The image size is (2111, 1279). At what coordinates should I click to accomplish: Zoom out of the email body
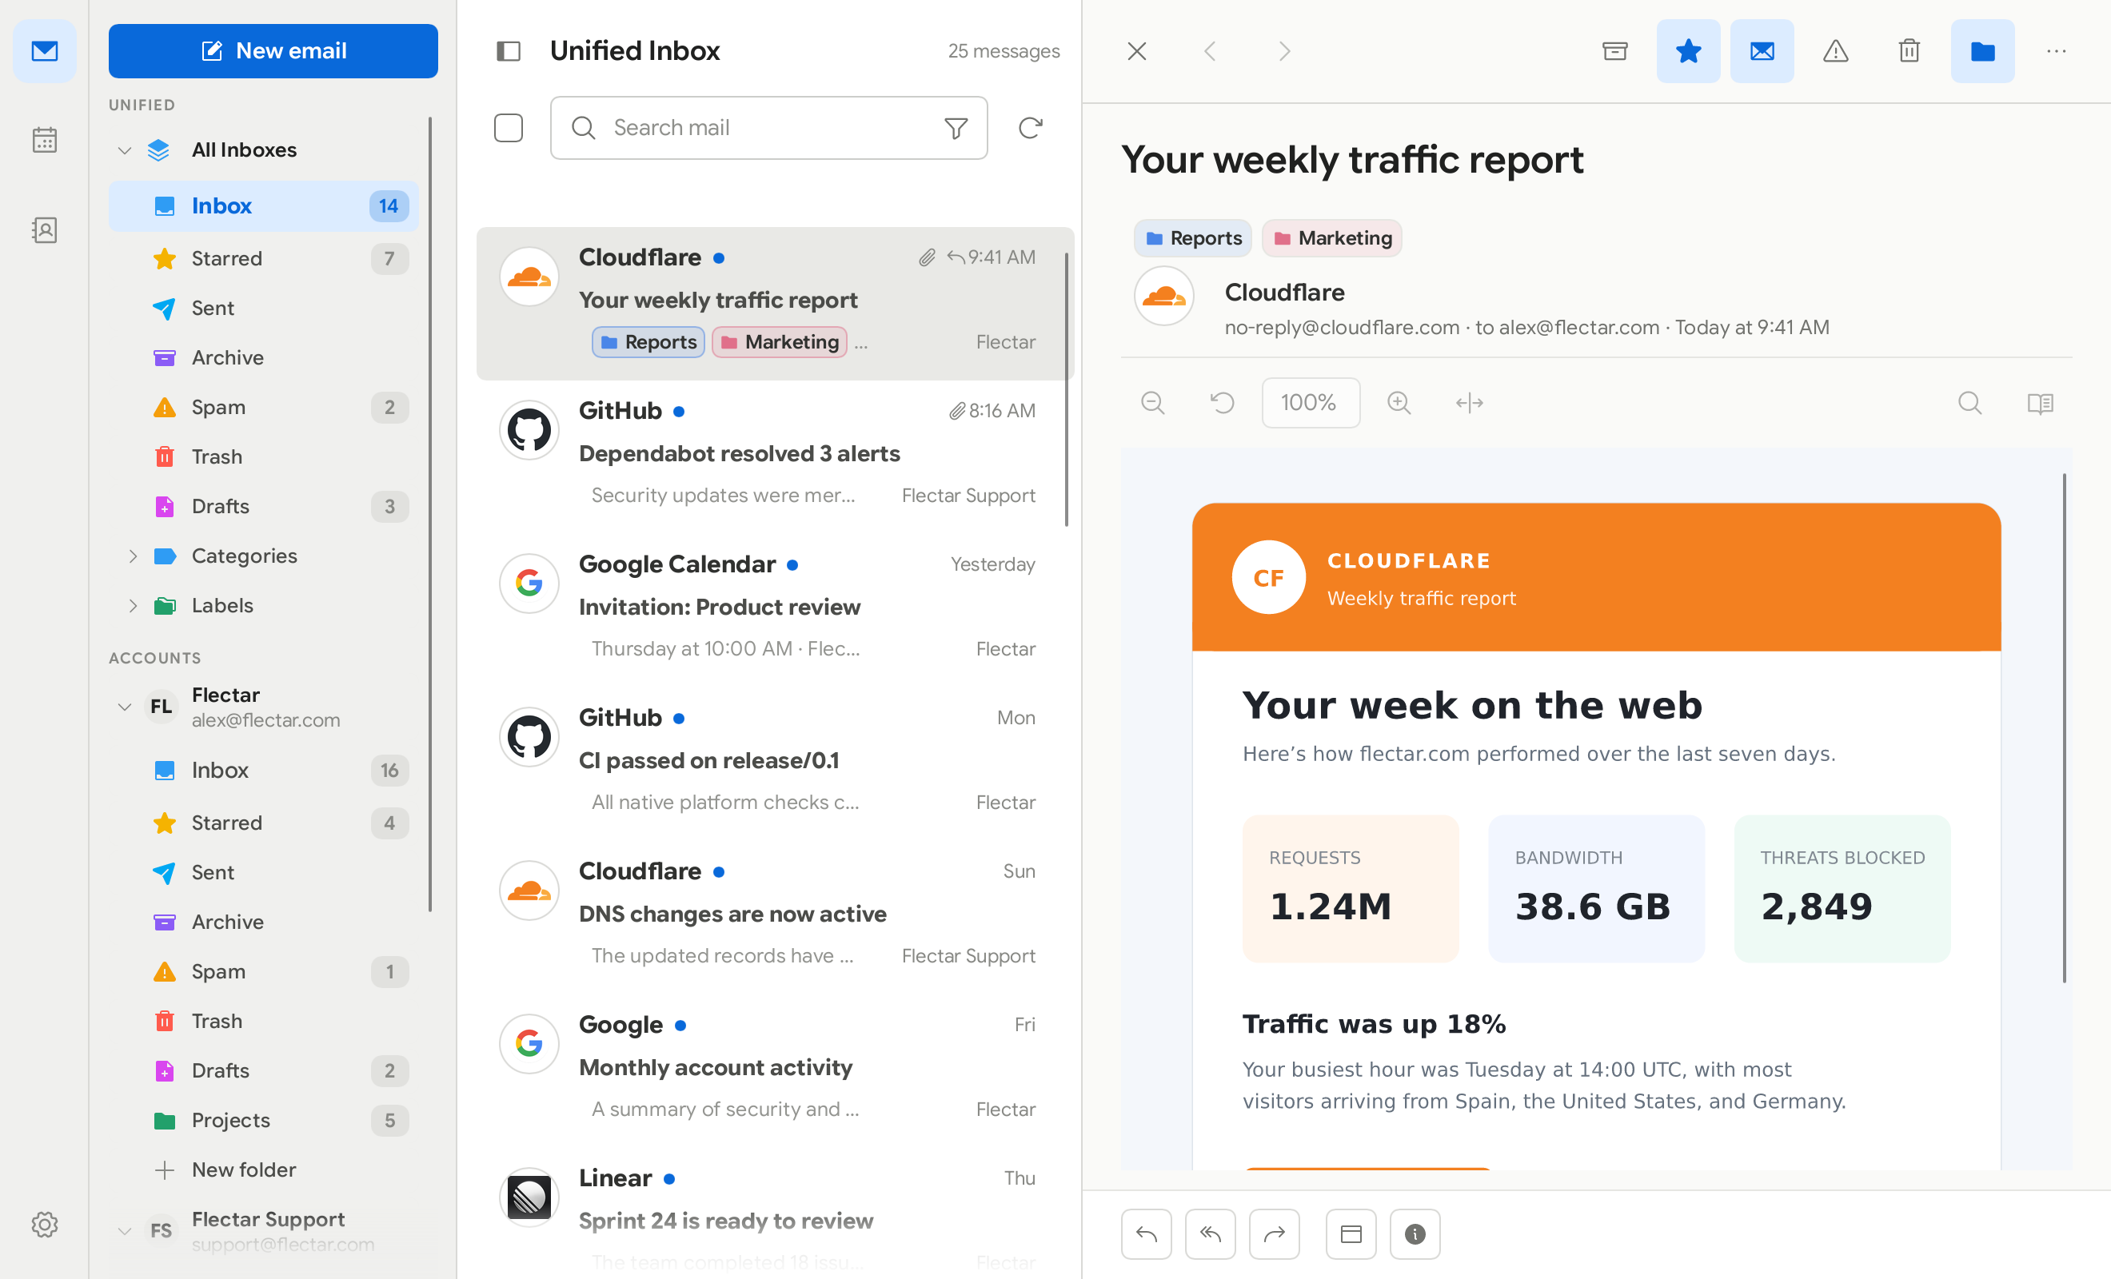(1153, 403)
